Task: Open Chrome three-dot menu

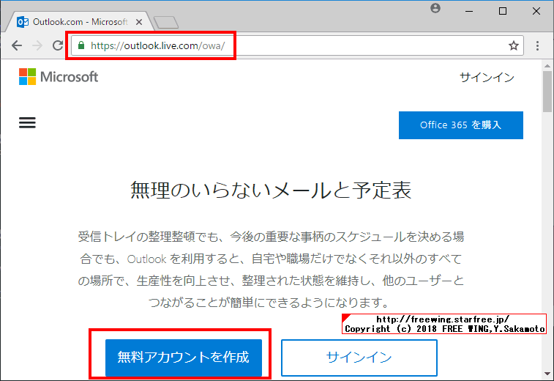Action: coord(537,45)
